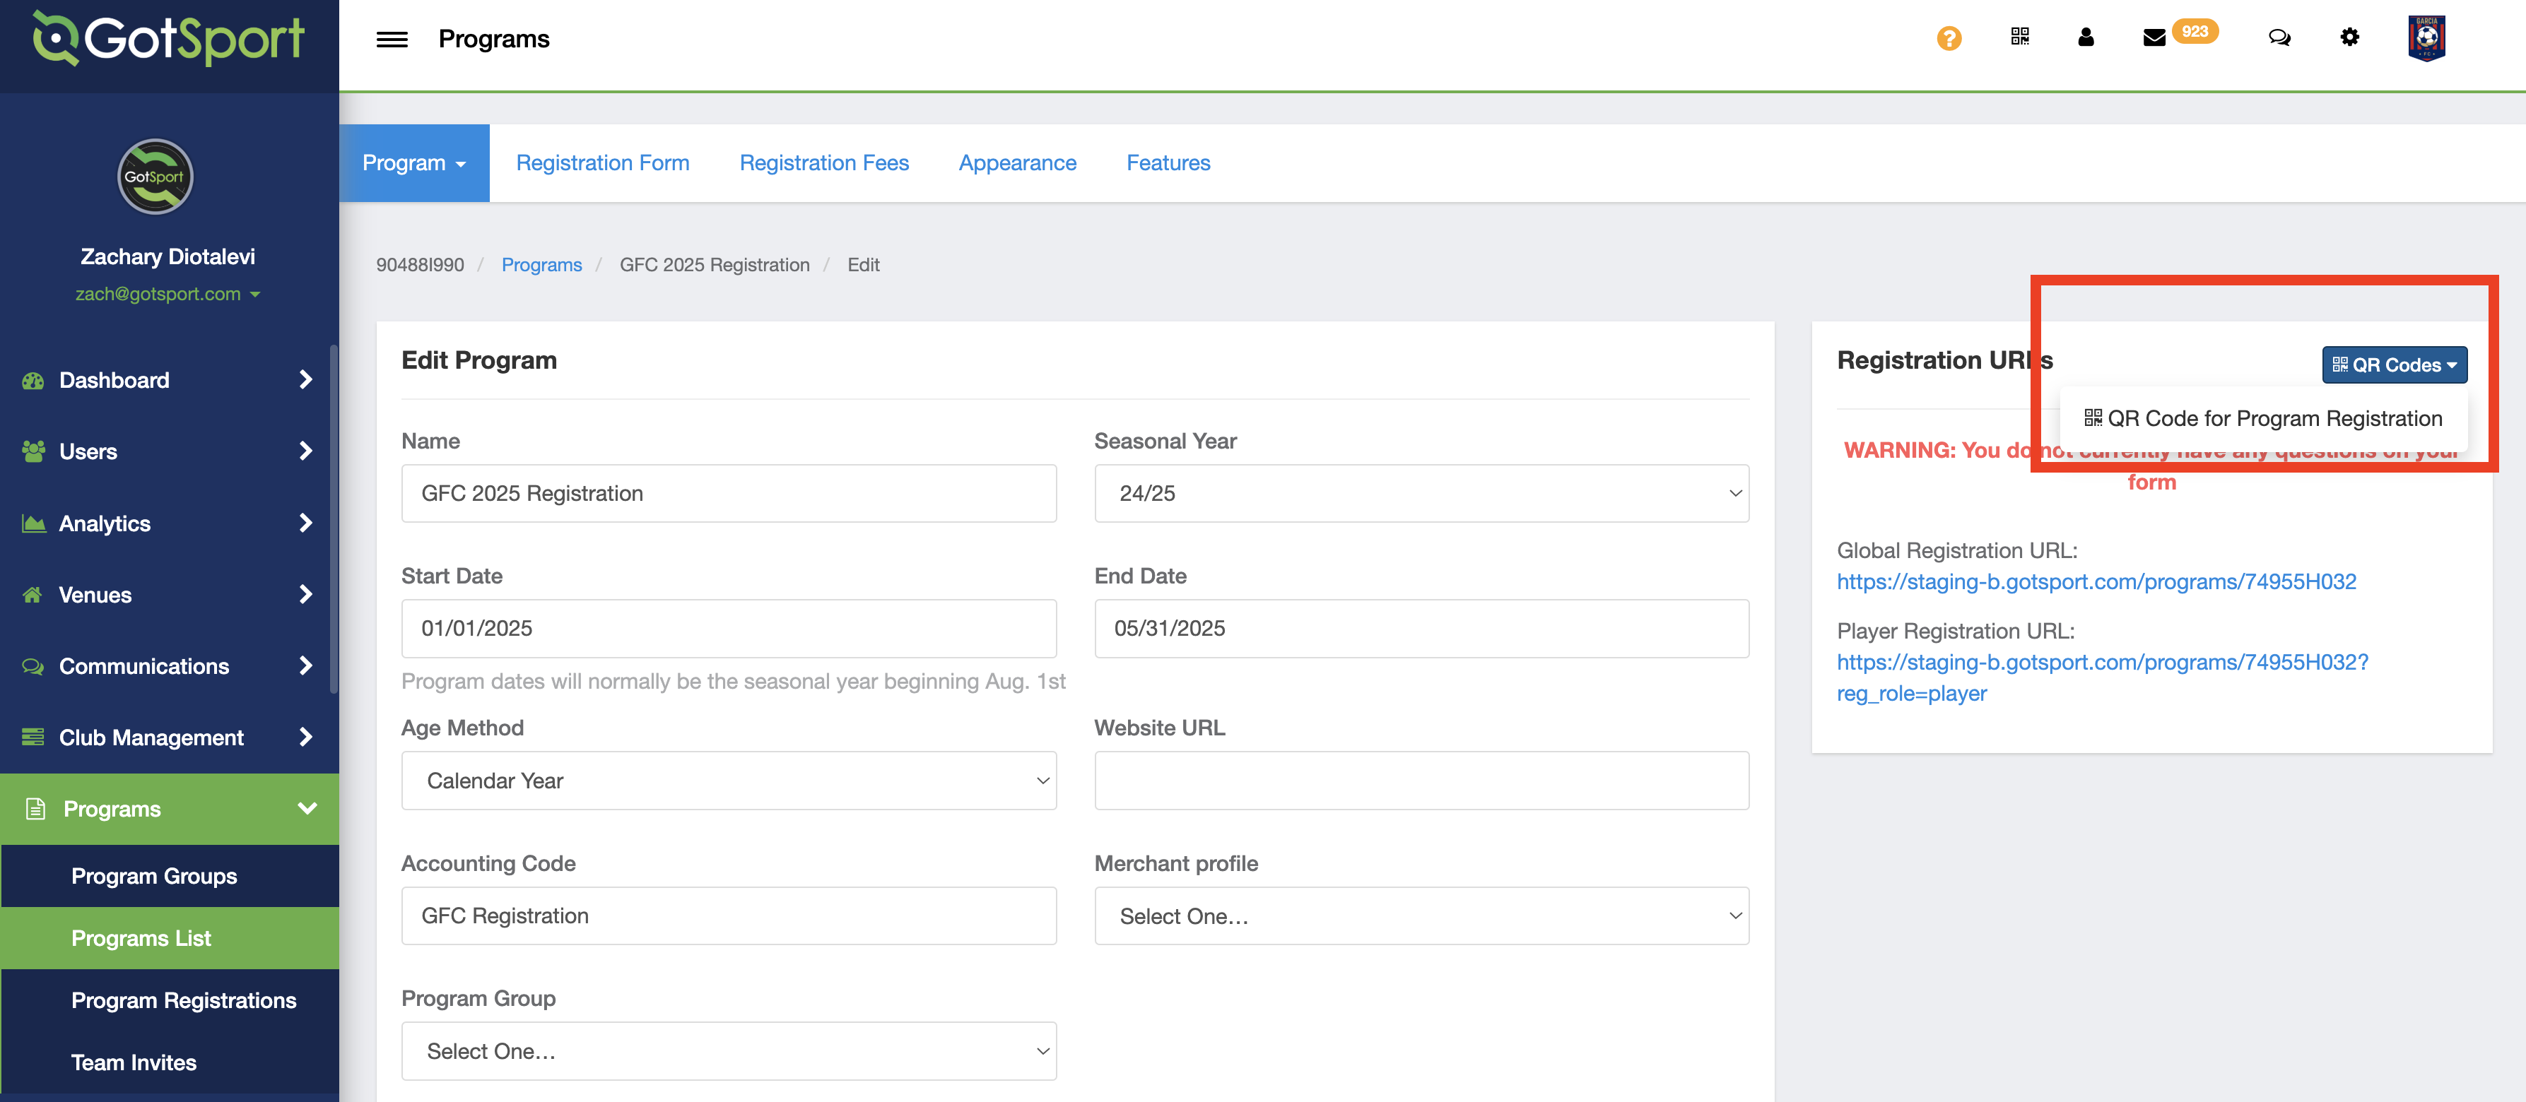Switch to the Features tab
This screenshot has width=2526, height=1102.
click(x=1168, y=162)
